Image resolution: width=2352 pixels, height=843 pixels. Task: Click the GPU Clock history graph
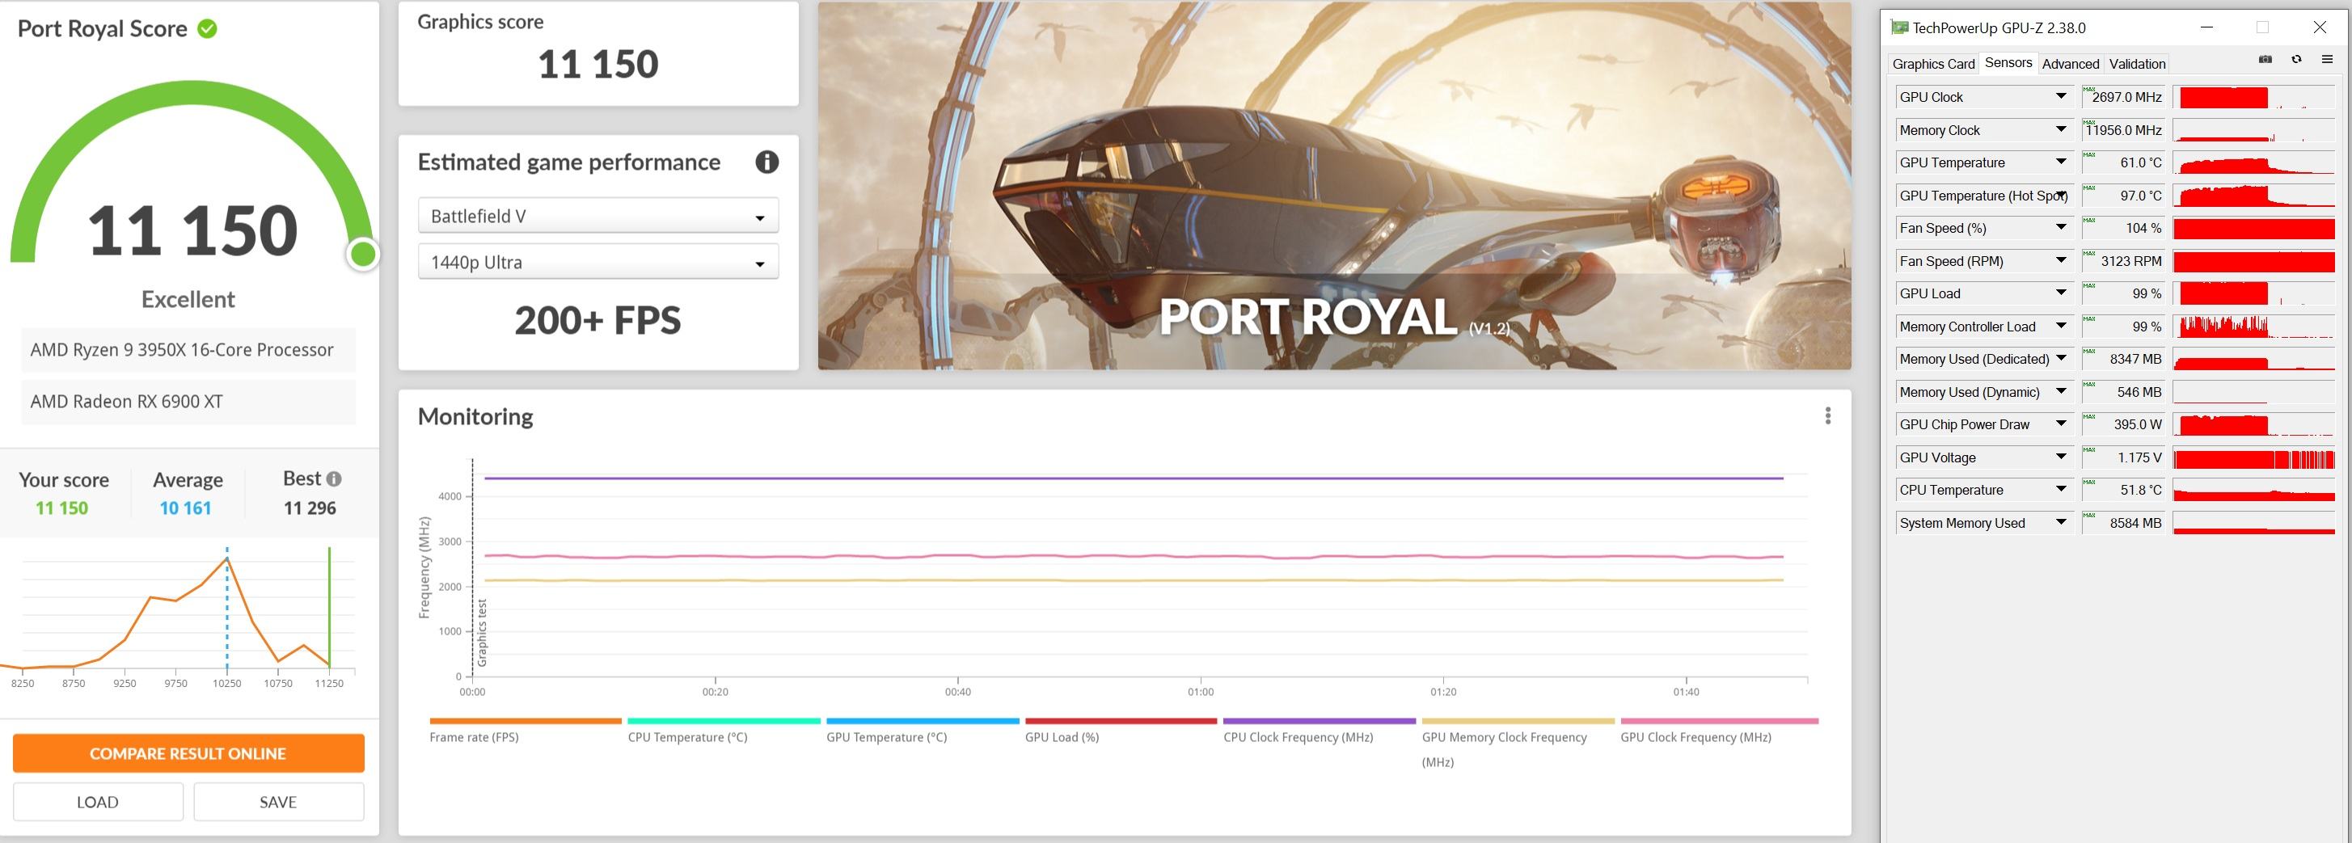(x=2253, y=97)
